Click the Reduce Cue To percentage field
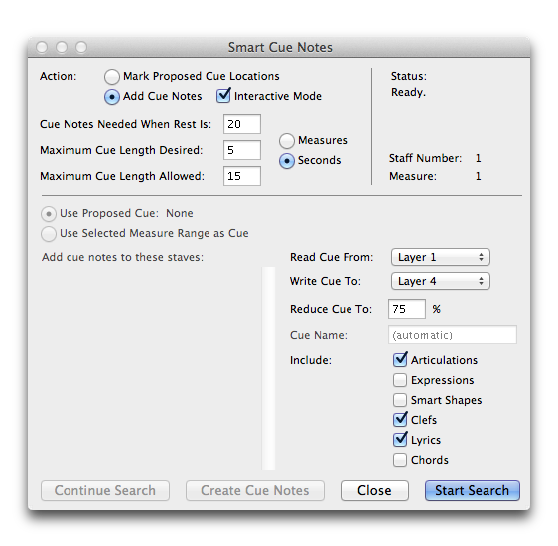558x546 pixels. point(407,309)
